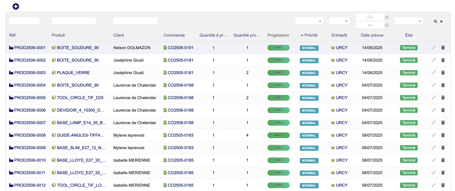
Task: Delete PROD2506-0003 using trash icon
Action: coord(443,73)
